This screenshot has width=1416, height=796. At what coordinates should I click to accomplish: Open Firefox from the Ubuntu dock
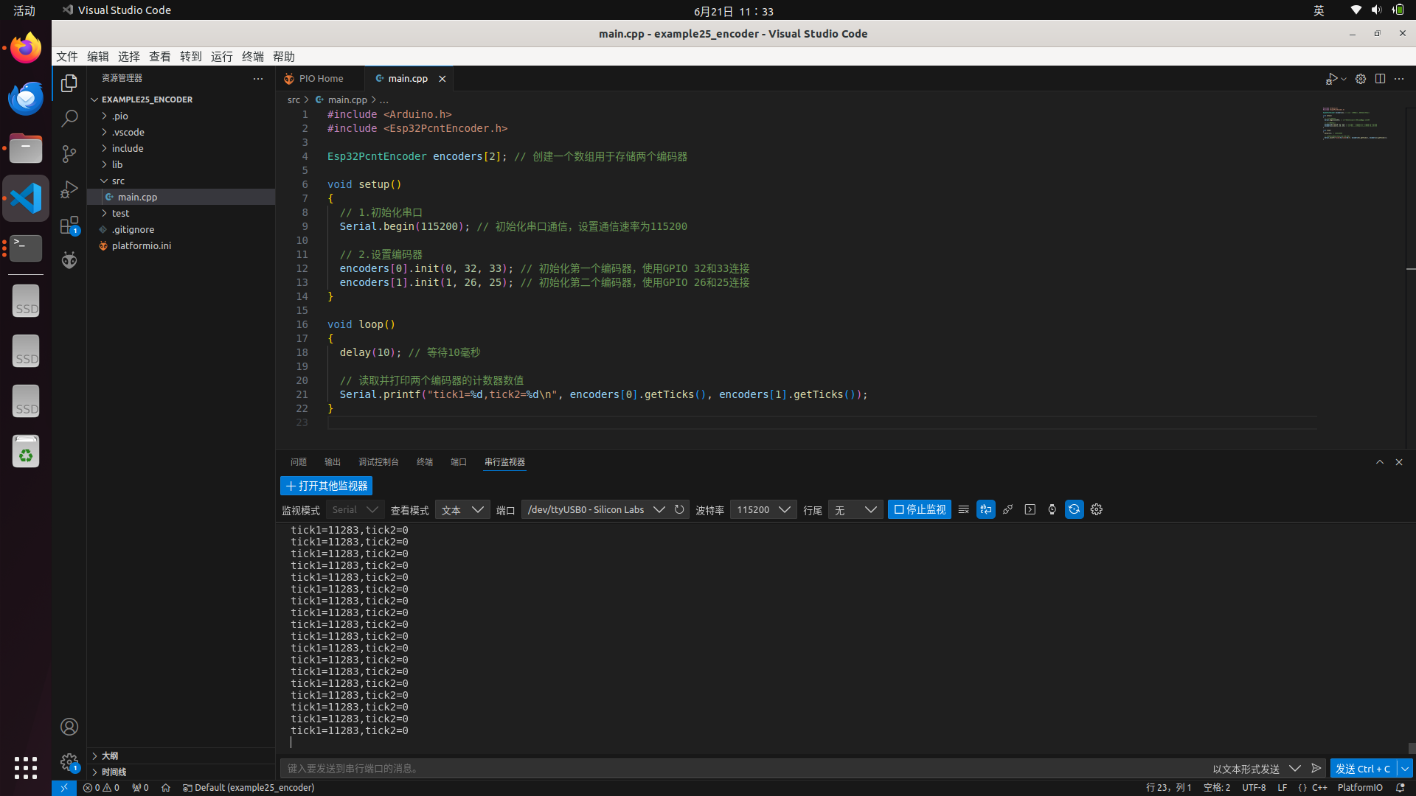tap(26, 49)
